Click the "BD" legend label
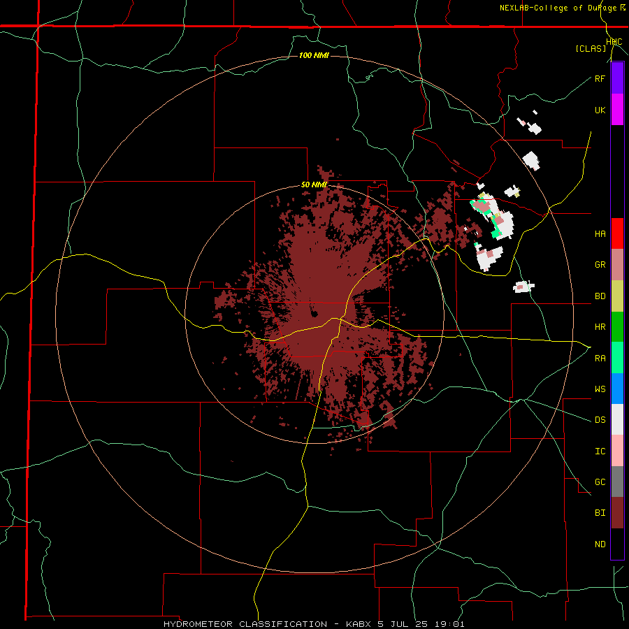The image size is (629, 629). [x=600, y=296]
